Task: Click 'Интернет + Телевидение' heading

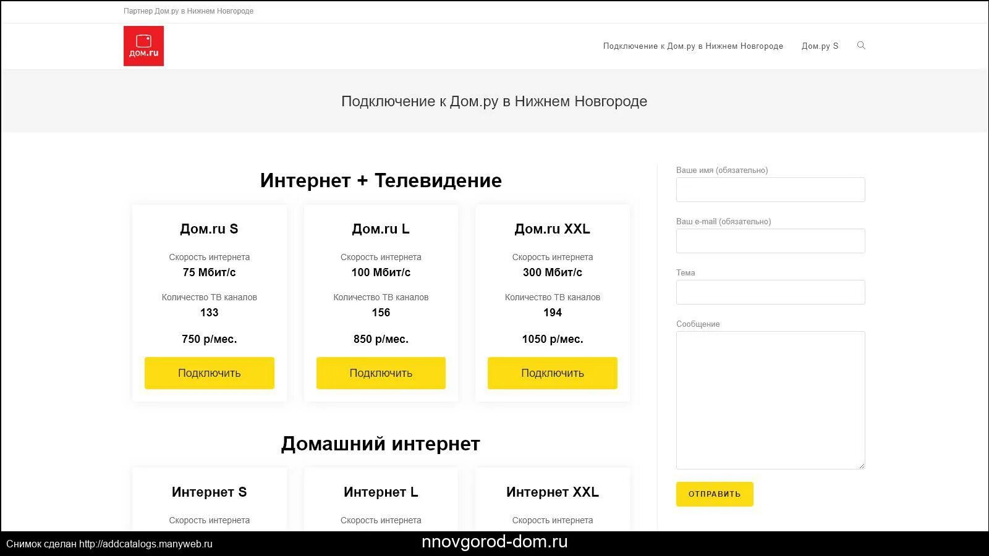Action: pyautogui.click(x=381, y=180)
